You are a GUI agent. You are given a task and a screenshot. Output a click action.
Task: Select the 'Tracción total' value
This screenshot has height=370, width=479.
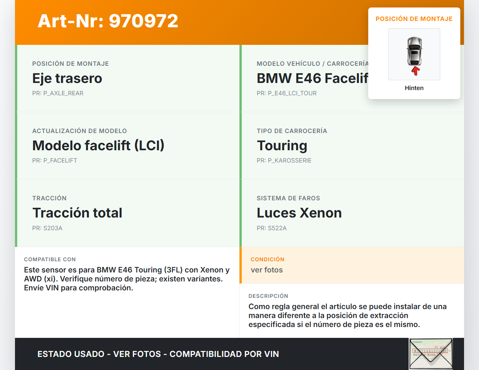point(77,213)
